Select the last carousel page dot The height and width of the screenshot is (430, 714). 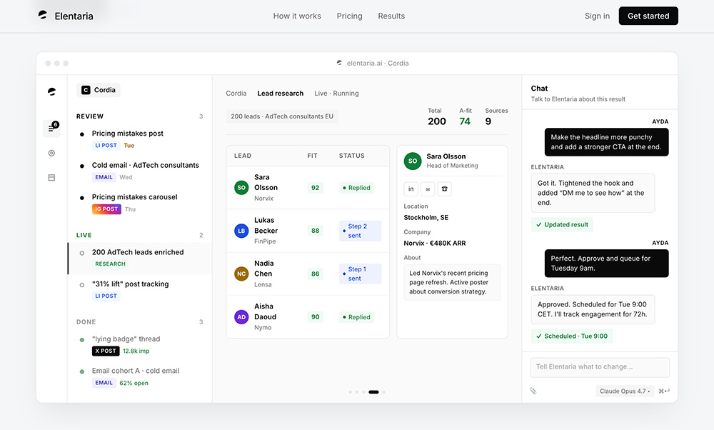384,392
